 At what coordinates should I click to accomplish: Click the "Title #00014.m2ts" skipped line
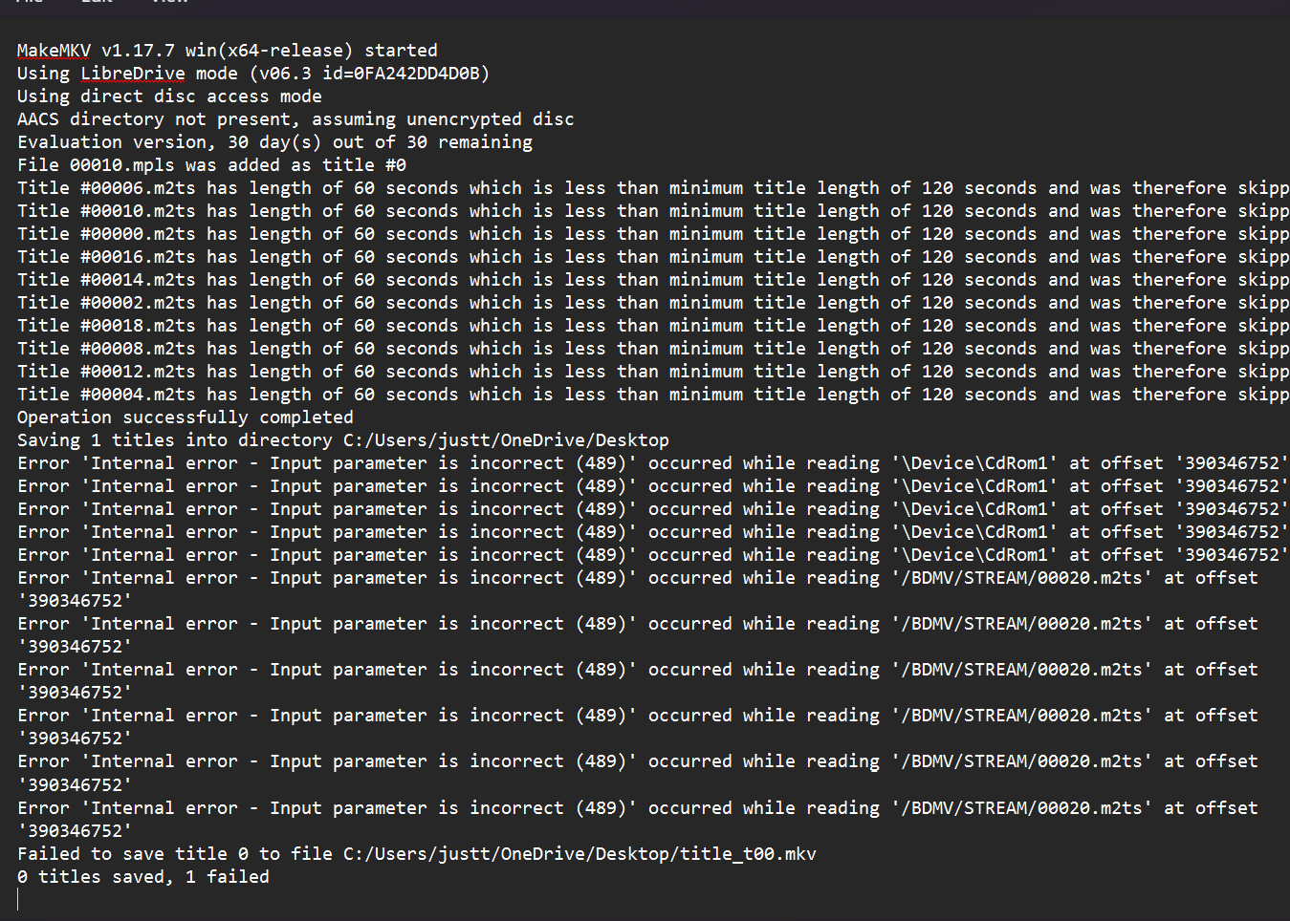point(653,280)
